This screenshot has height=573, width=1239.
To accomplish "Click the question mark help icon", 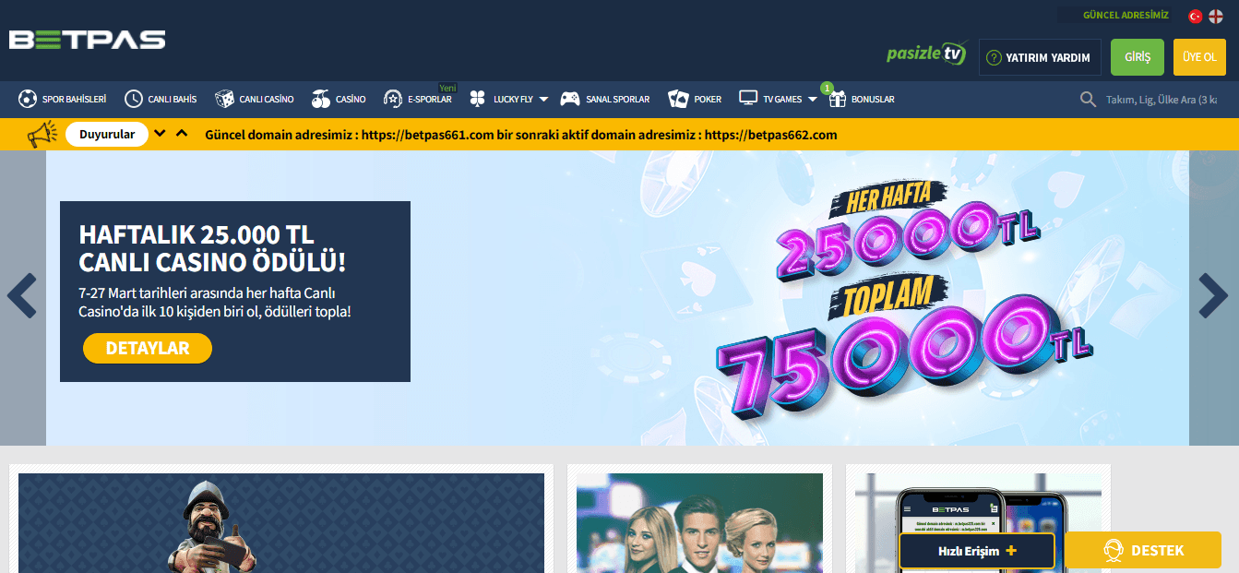I will pos(994,57).
